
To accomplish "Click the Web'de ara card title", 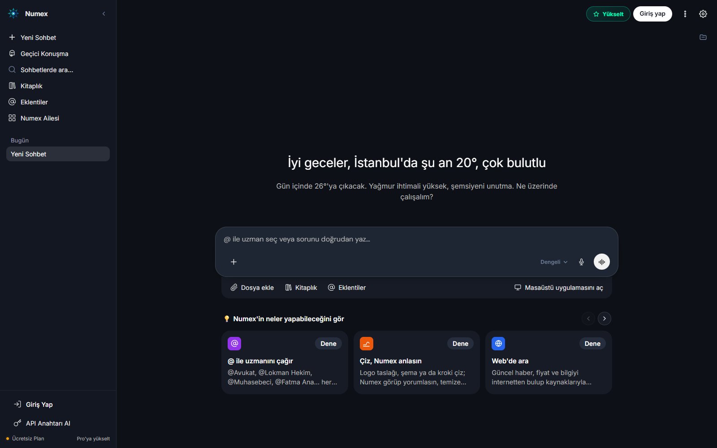I will [x=510, y=361].
